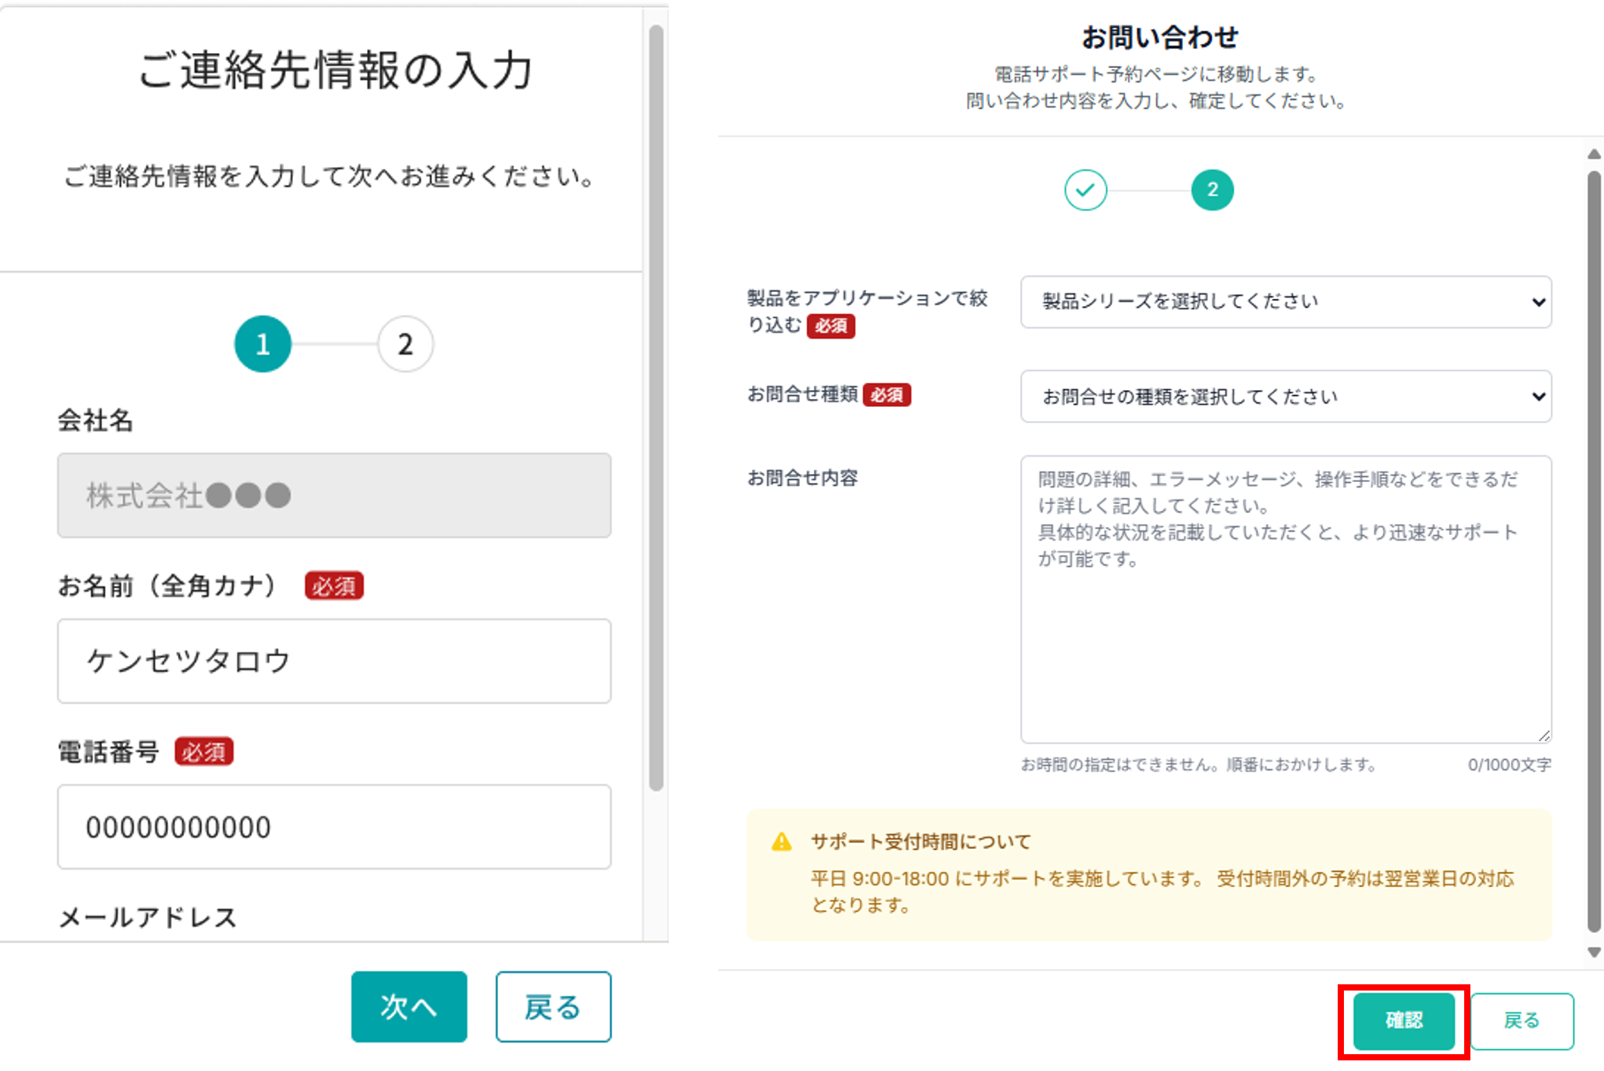Click the yellow warning triangle icon
The width and height of the screenshot is (1604, 1071).
pos(782,840)
